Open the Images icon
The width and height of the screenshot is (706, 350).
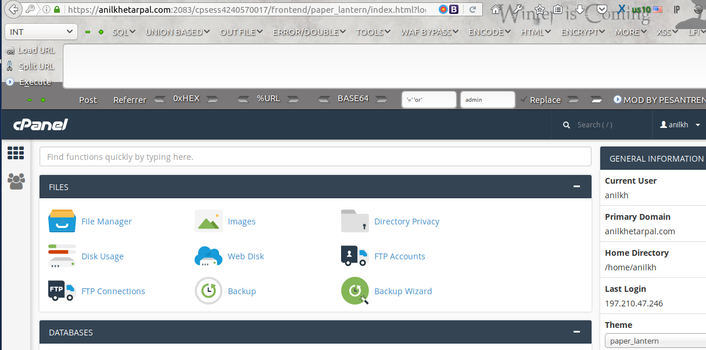pos(209,222)
